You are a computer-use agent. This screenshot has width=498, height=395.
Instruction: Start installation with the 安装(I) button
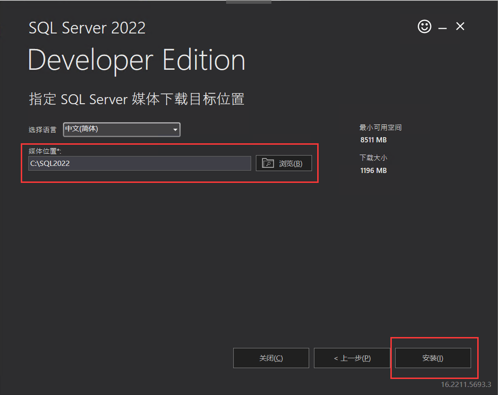point(433,358)
